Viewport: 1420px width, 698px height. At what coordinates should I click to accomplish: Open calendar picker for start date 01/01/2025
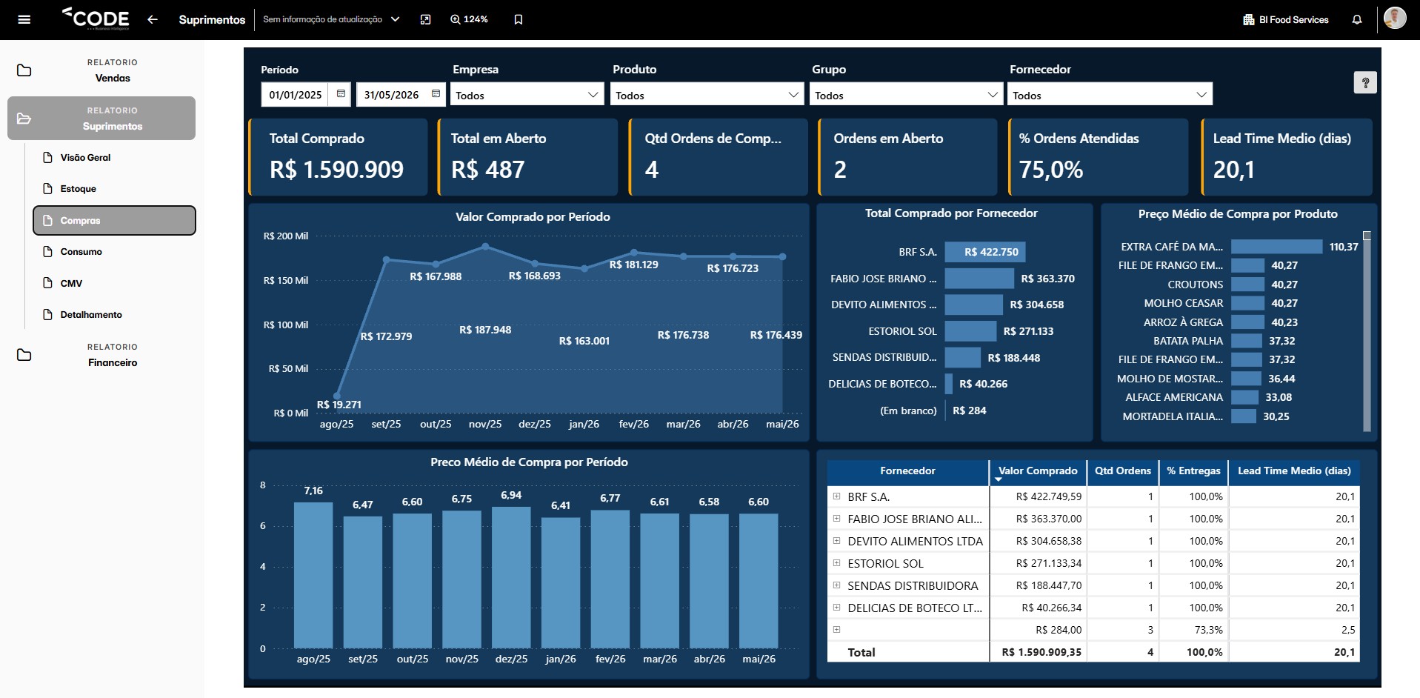341,94
